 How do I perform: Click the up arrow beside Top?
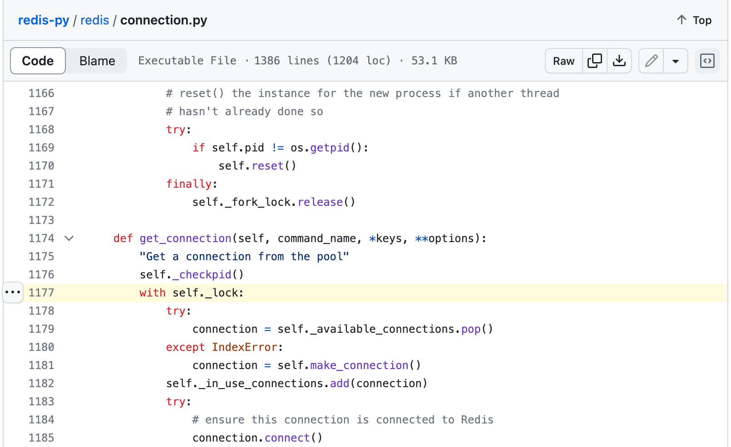682,20
